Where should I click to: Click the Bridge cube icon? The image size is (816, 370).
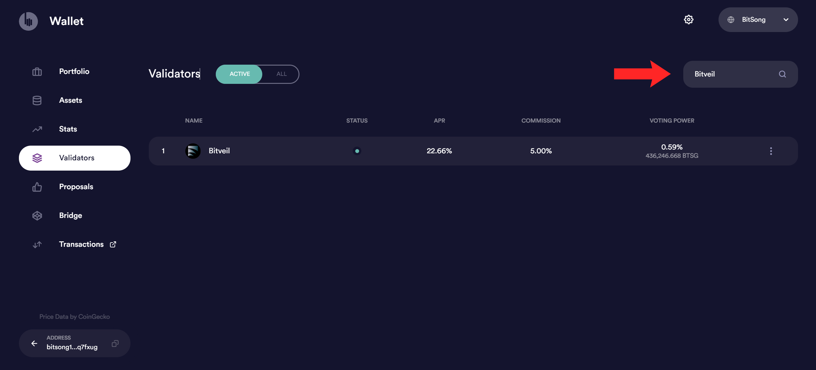click(x=37, y=215)
